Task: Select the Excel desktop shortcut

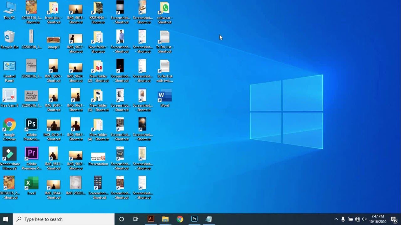Action: click(x=31, y=186)
